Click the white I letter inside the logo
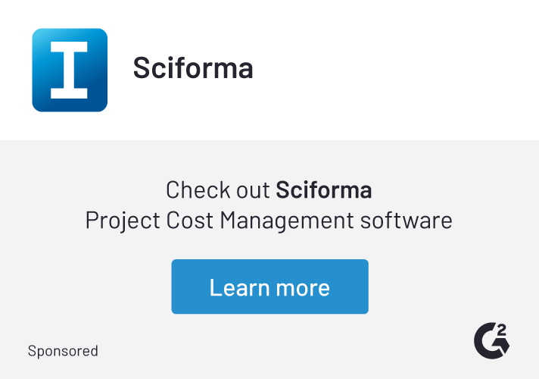Image resolution: width=539 pixels, height=379 pixels. 69,70
